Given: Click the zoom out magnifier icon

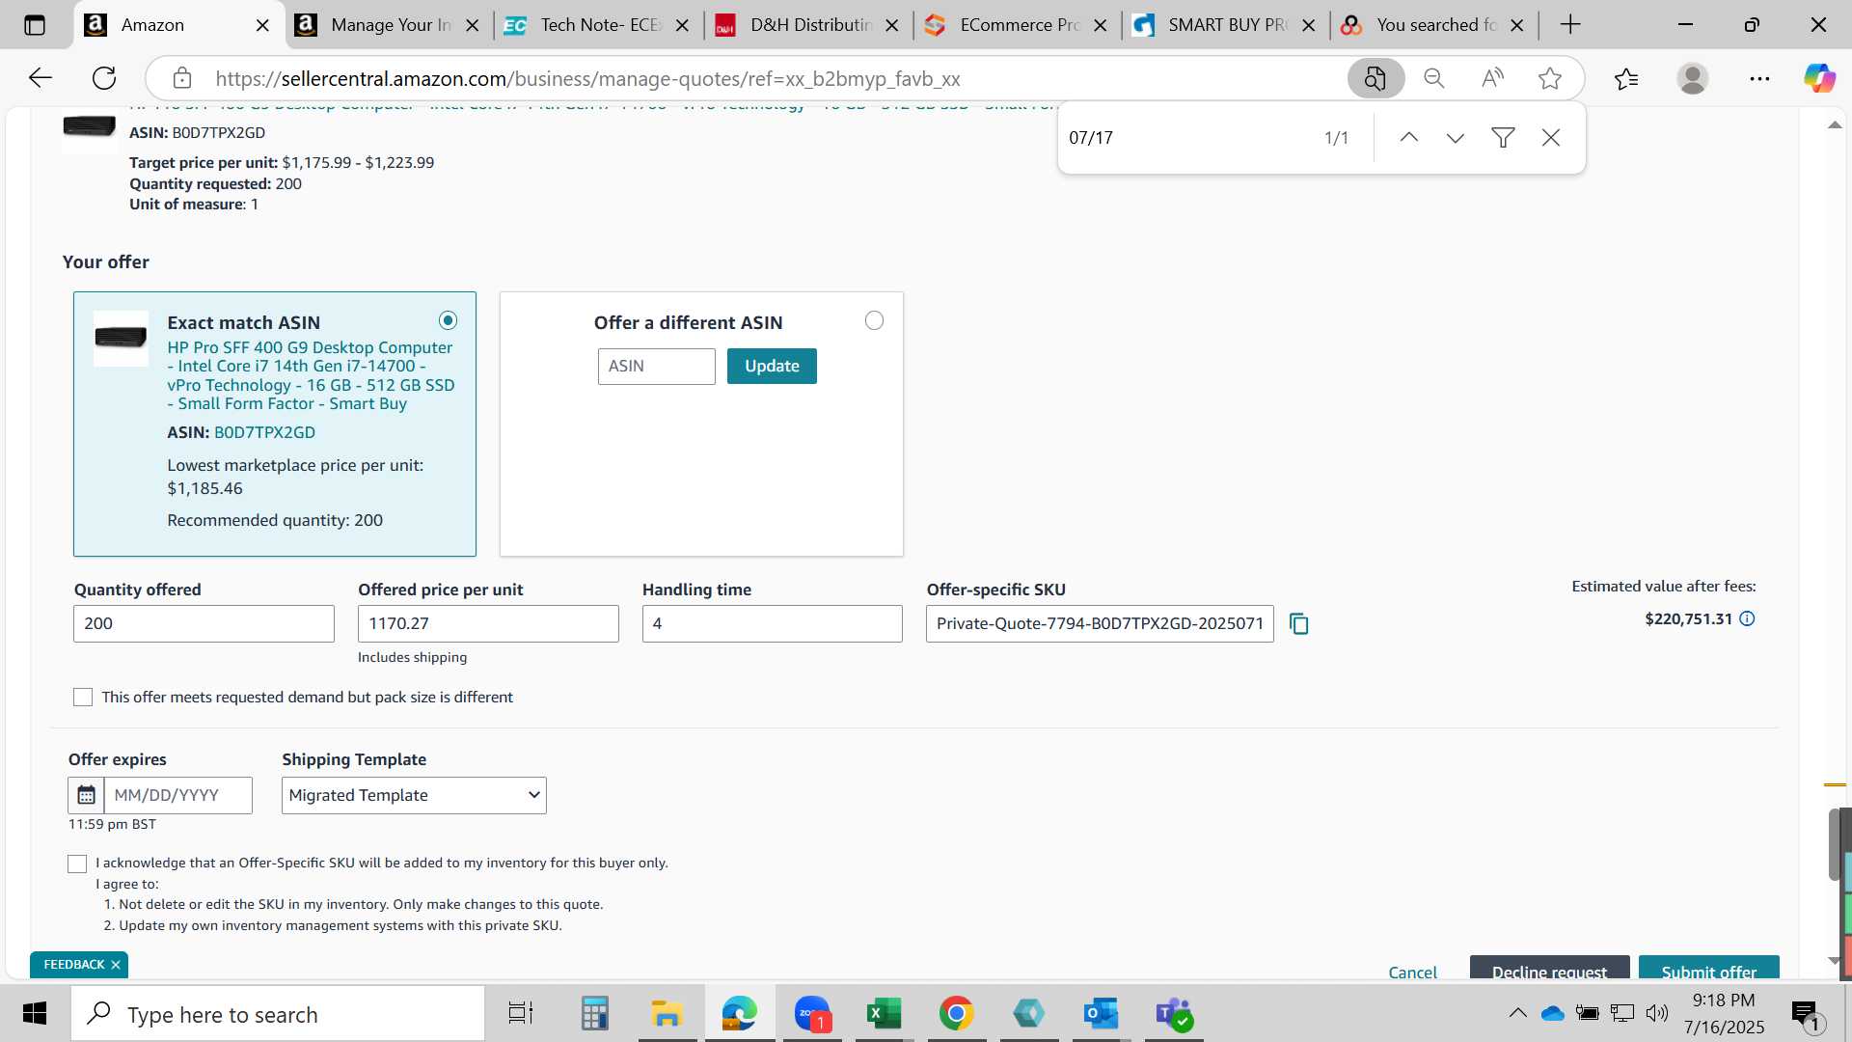Looking at the screenshot, I should click(x=1434, y=78).
